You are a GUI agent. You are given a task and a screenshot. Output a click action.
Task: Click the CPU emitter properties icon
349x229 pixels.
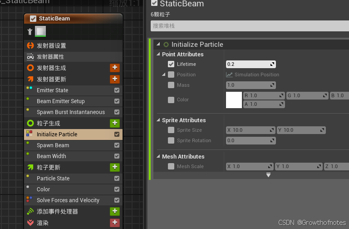(x=30, y=57)
